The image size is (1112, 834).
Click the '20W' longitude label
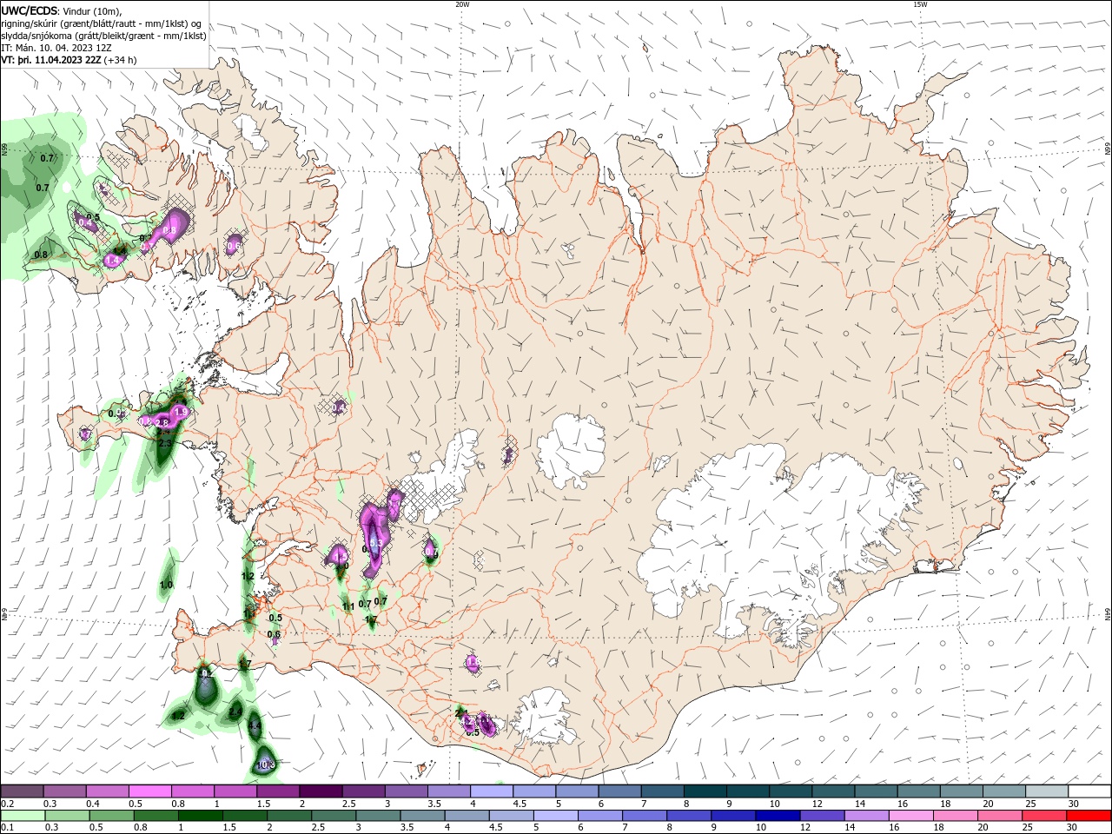click(x=462, y=4)
